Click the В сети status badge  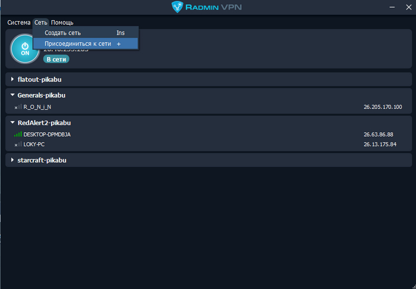pos(56,59)
